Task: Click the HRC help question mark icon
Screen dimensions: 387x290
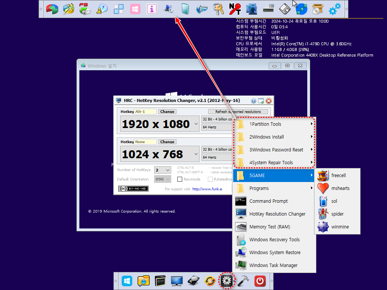Action: tap(254, 100)
